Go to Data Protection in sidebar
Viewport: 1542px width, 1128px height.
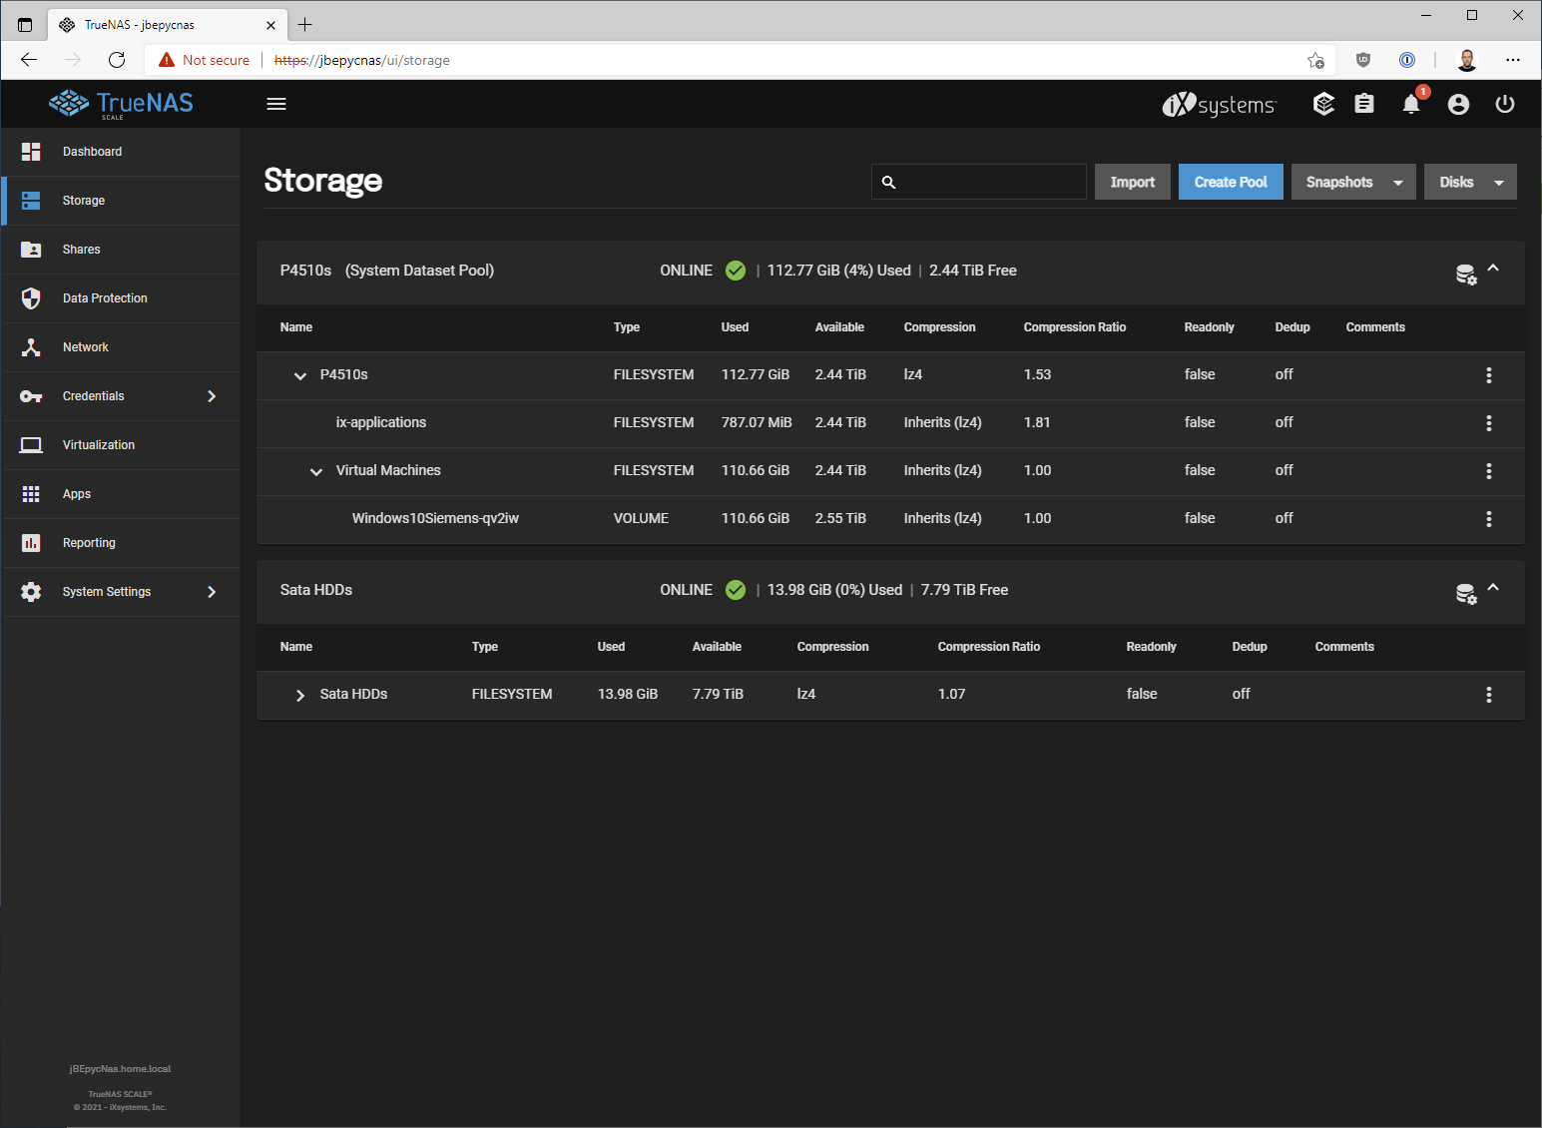pos(105,298)
